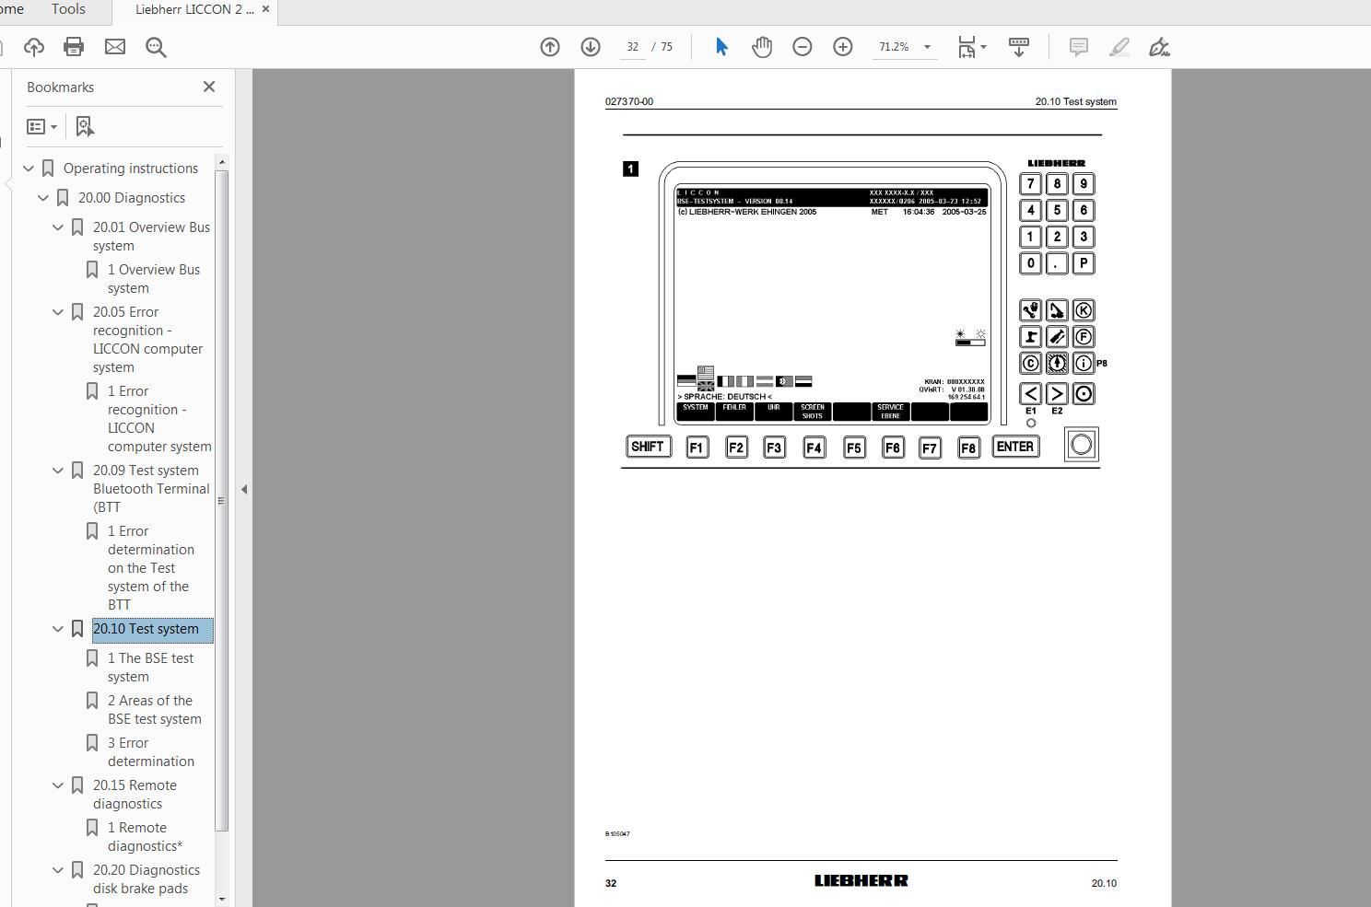Select the arrow selection tool
Screen dimensions: 1371x907
[721, 46]
